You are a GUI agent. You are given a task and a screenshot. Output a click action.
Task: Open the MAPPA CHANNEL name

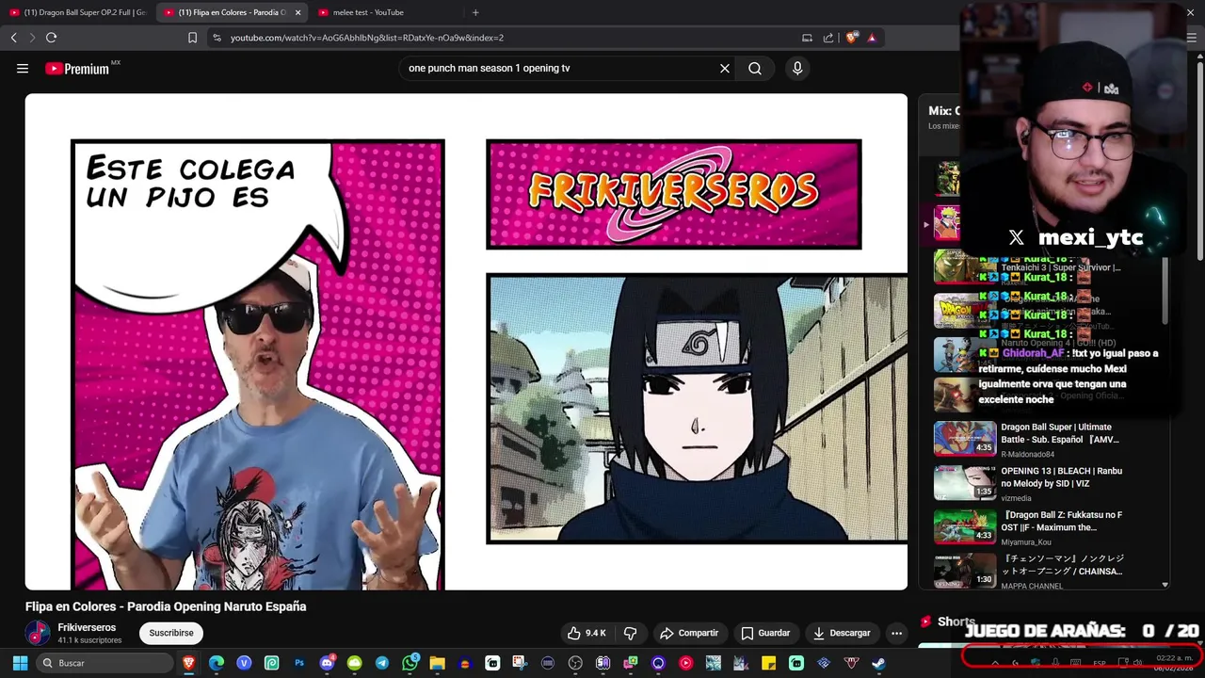1032,586
